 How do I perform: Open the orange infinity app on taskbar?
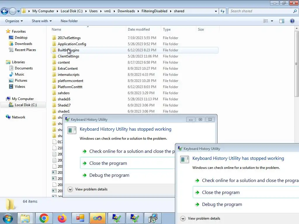[98, 218]
